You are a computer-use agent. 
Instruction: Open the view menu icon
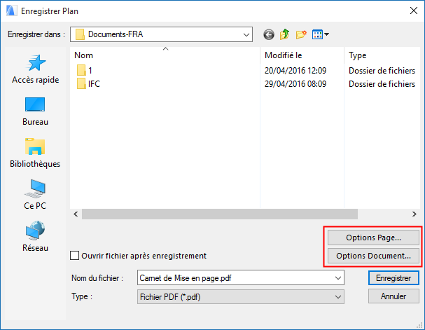pos(321,34)
